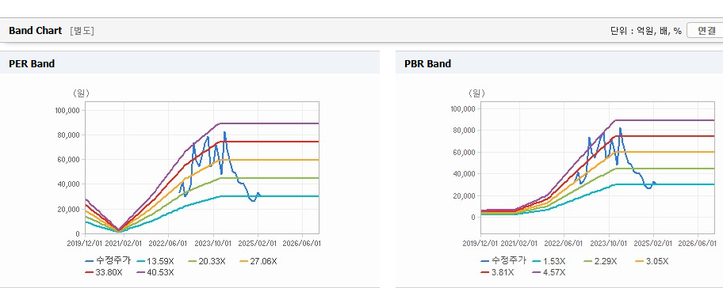This screenshot has width=723, height=288.
Task: Click the PBR Band panel title
Action: (427, 64)
